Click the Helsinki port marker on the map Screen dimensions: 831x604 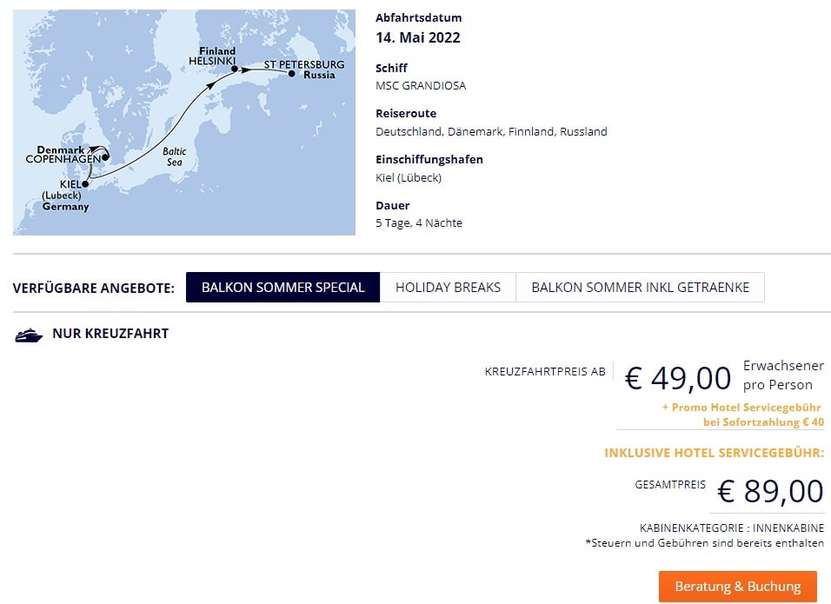[235, 70]
